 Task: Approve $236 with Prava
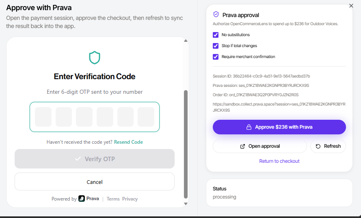click(x=279, y=127)
